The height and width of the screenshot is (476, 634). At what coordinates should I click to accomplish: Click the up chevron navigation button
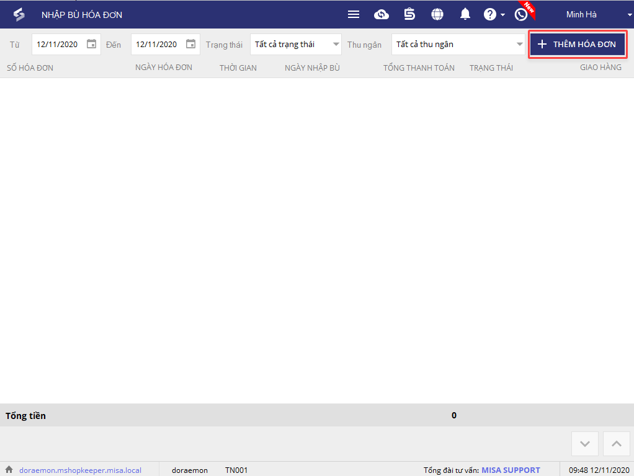617,444
